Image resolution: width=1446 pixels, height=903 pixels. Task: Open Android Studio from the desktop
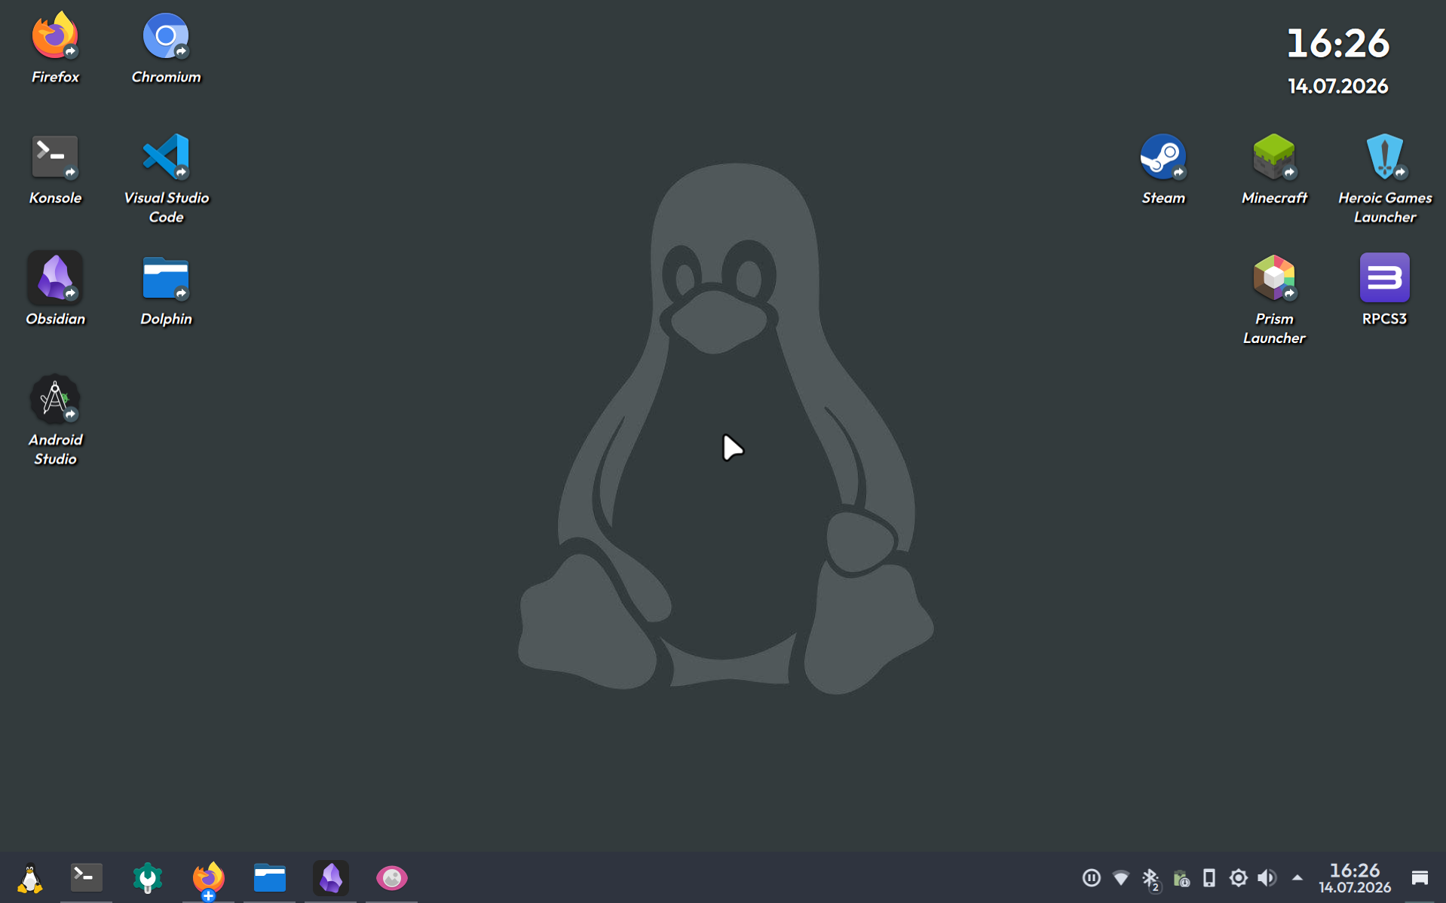pyautogui.click(x=55, y=420)
